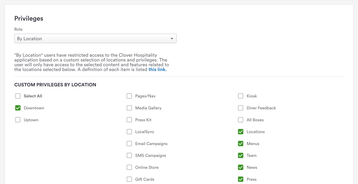Deselect the News privilege checkbox
358x184 pixels.
(x=241, y=167)
